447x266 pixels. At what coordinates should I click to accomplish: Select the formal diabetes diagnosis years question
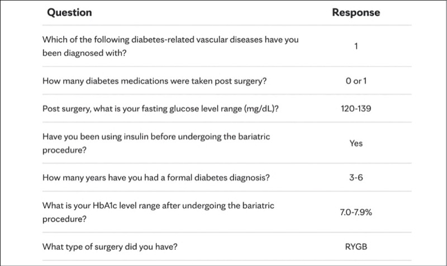(x=156, y=178)
